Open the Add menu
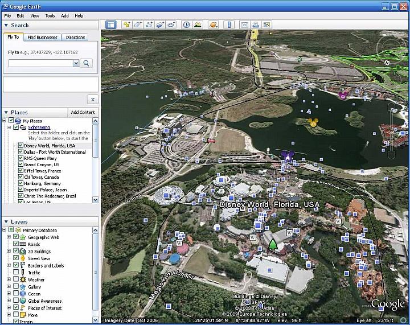 [x=65, y=16]
